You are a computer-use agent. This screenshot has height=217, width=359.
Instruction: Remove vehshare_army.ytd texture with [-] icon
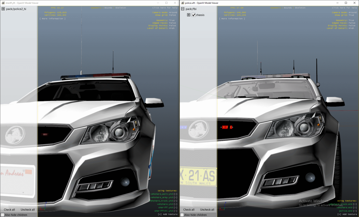176,197
